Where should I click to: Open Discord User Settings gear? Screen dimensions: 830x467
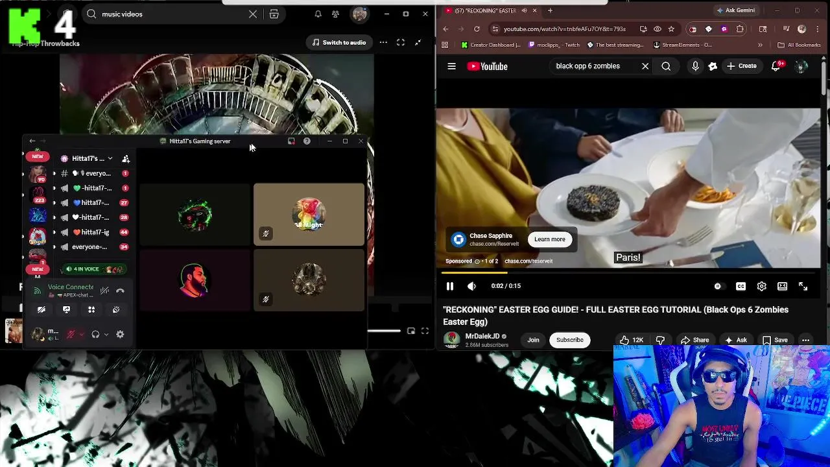(120, 335)
